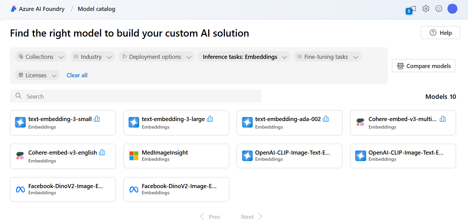Click the benchmark icon next to text-embedding-3-small
Screen dimensions: 468x223
(x=97, y=119)
